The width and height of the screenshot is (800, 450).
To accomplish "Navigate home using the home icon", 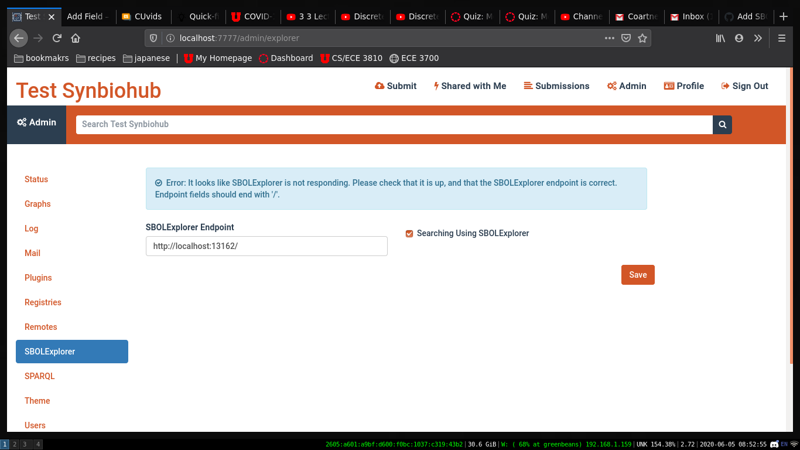I will [76, 37].
